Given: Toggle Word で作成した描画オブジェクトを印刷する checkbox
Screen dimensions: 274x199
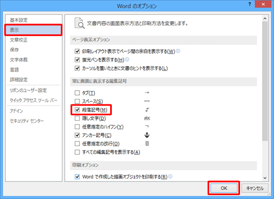Looking at the screenshot, I should [x=77, y=177].
